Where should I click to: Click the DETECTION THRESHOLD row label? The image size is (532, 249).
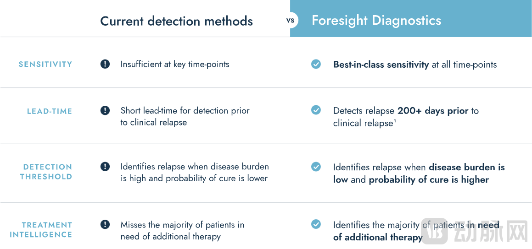click(x=47, y=172)
